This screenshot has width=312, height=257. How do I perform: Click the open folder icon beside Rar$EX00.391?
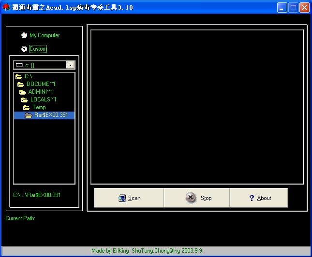pos(28,115)
